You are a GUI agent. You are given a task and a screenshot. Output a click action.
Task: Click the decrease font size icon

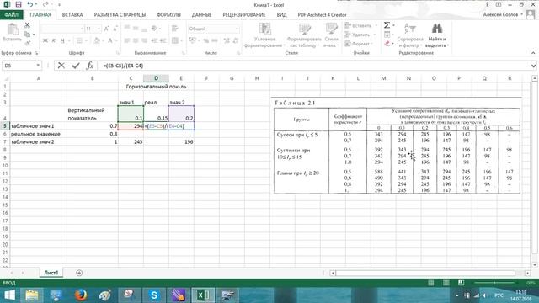(x=115, y=29)
